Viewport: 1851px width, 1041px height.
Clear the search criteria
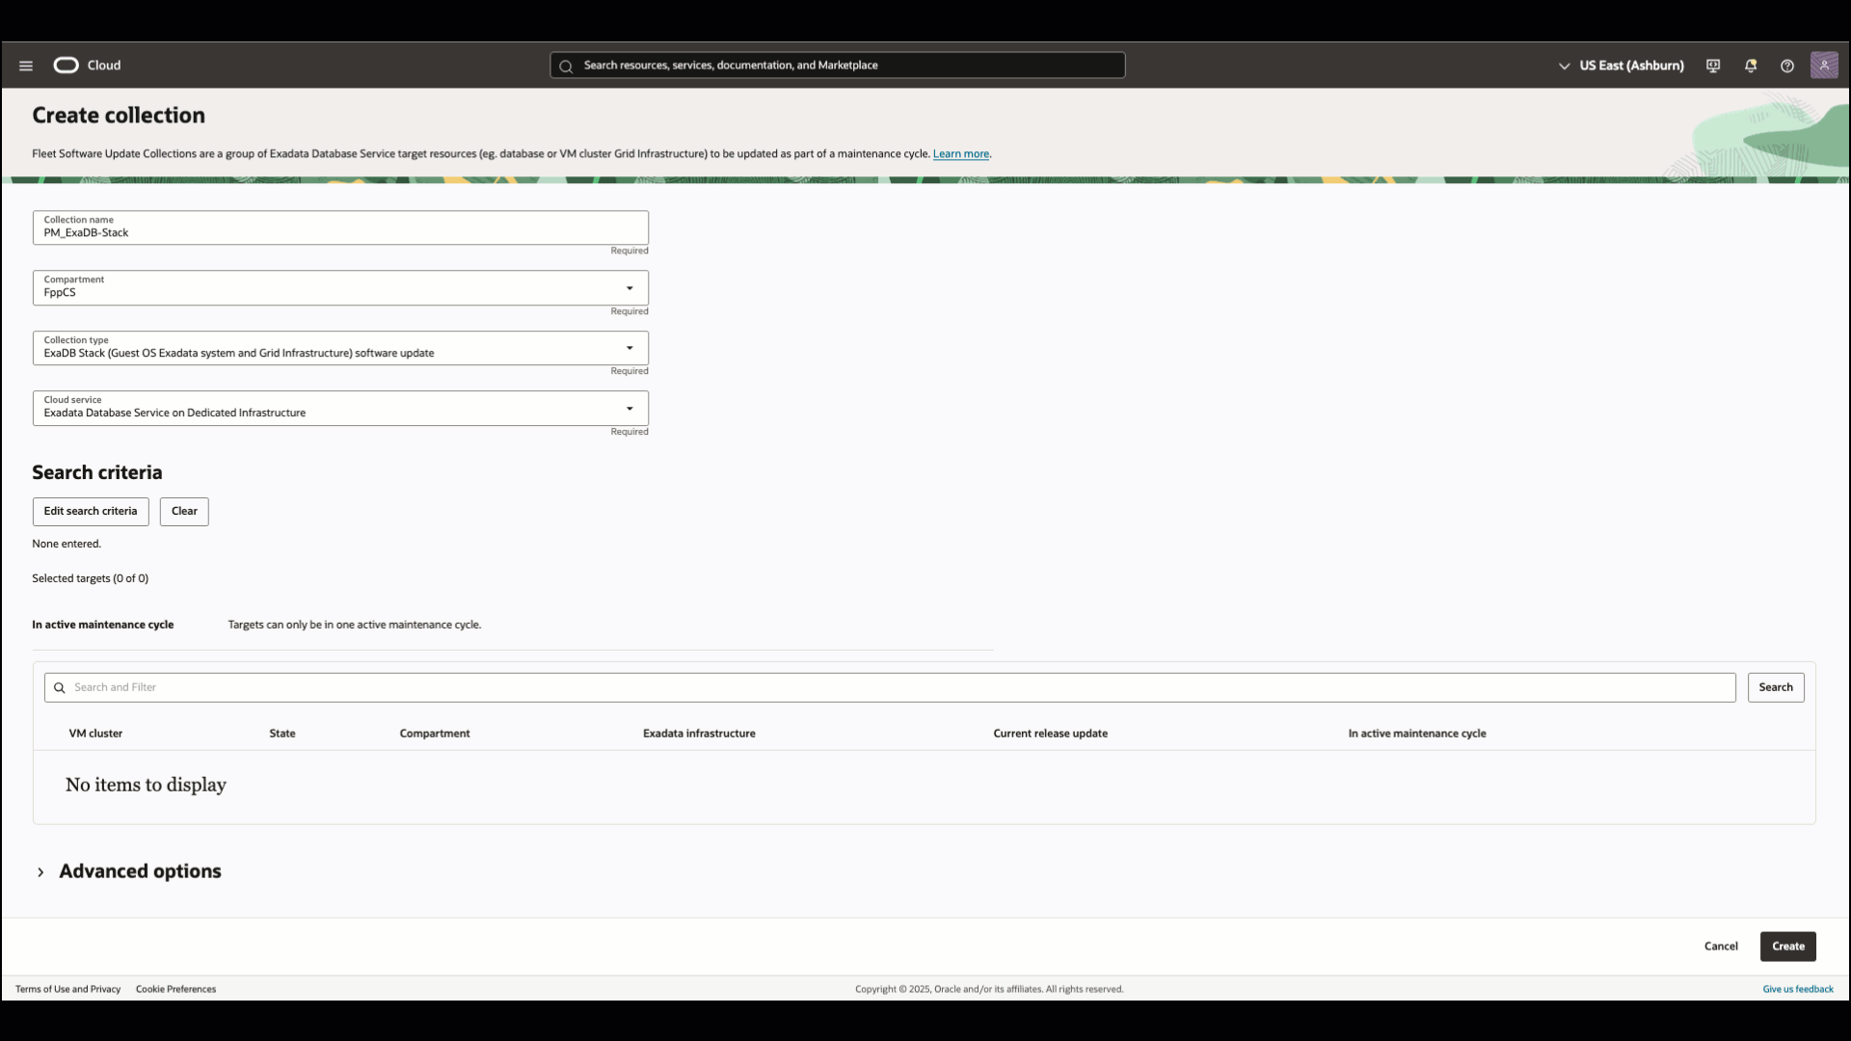click(x=183, y=511)
